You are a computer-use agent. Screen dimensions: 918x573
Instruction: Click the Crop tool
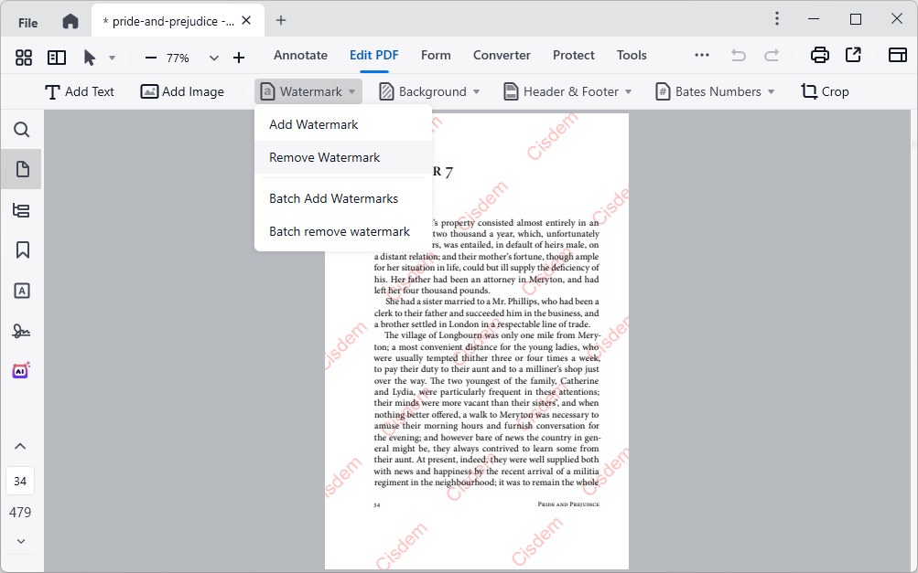point(824,91)
